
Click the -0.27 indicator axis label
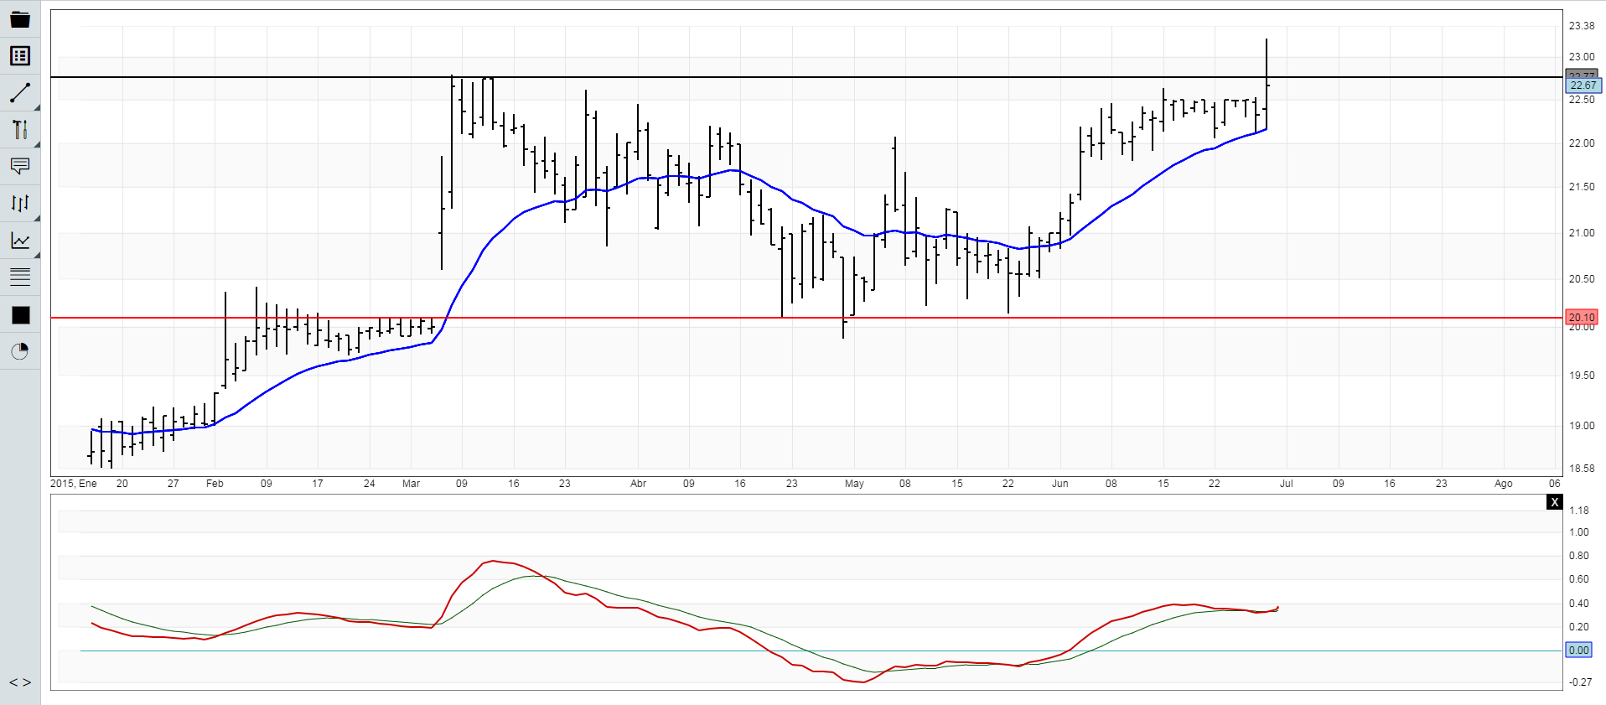[x=1581, y=682]
